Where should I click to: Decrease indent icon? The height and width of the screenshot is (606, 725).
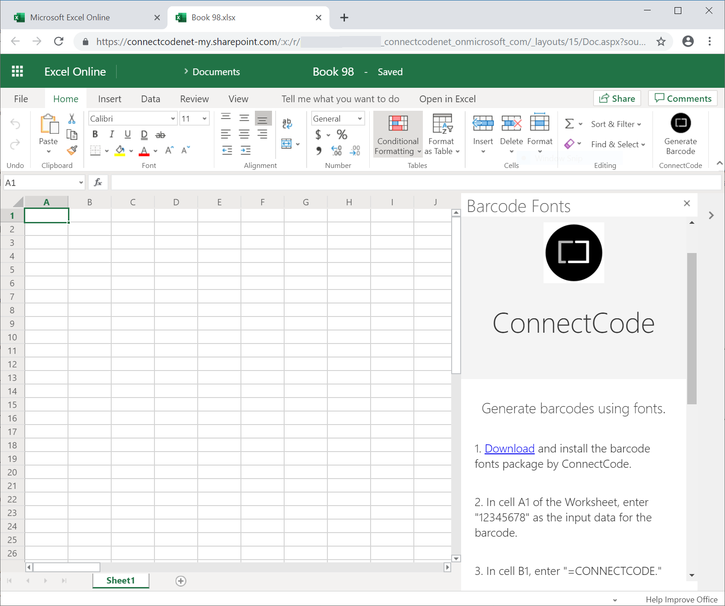point(227,150)
